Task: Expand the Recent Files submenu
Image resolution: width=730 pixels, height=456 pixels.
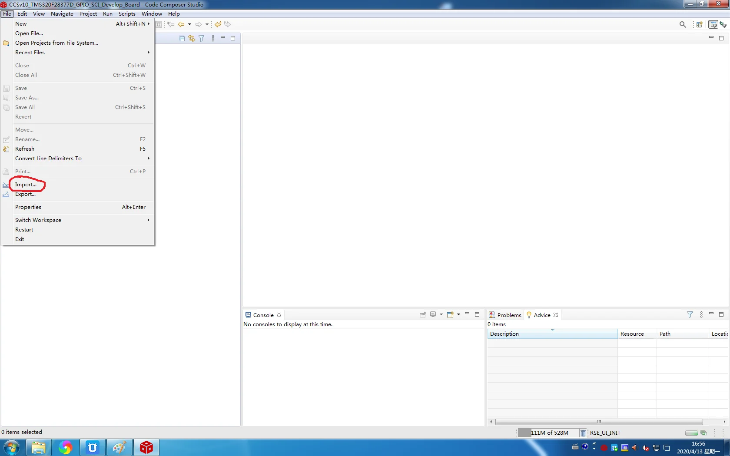Action: click(x=78, y=53)
